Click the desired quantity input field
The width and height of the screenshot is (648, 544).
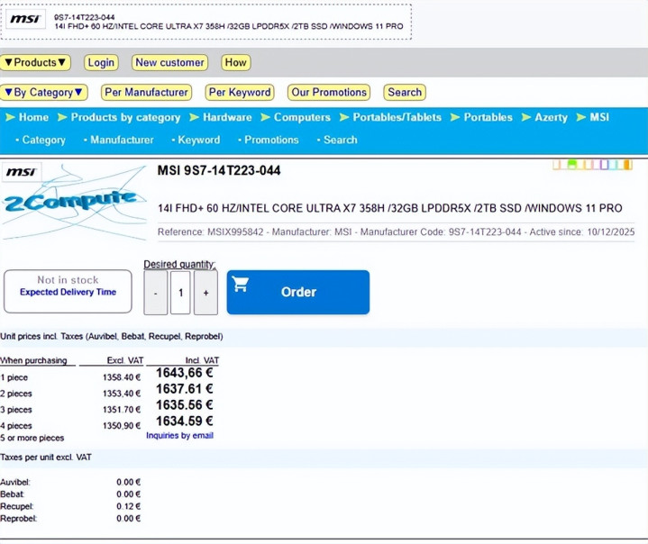coord(180,293)
